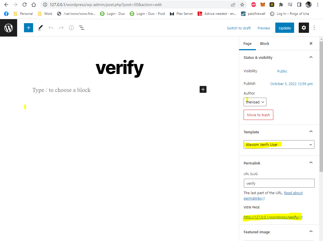Click the Move to trash button
The width and height of the screenshot is (323, 241).
[258, 115]
